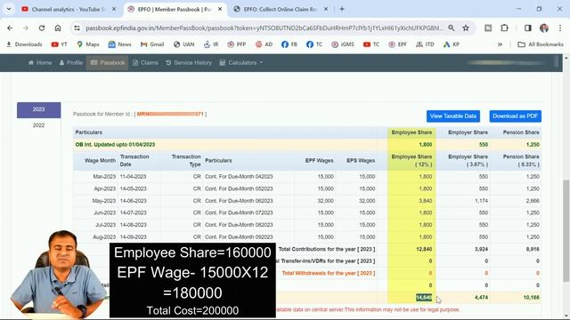Reload the page with refresh icon
The image size is (570, 320).
(x=42, y=28)
